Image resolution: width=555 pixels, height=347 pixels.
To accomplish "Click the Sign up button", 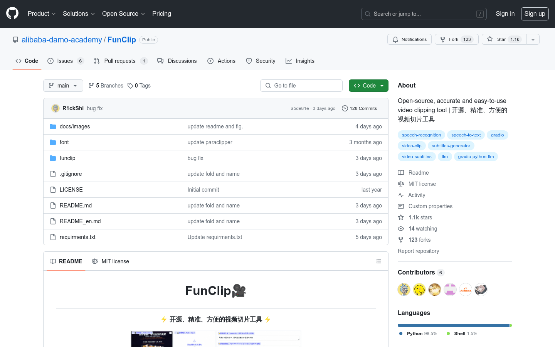I will (x=535, y=13).
